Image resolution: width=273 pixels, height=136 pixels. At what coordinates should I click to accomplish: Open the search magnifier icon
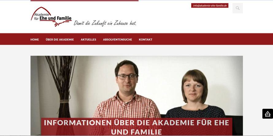[238, 8]
